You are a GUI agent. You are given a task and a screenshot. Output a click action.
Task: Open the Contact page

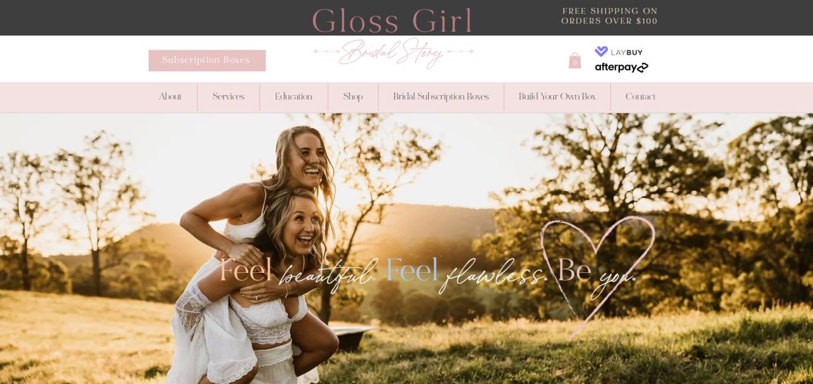click(x=640, y=97)
